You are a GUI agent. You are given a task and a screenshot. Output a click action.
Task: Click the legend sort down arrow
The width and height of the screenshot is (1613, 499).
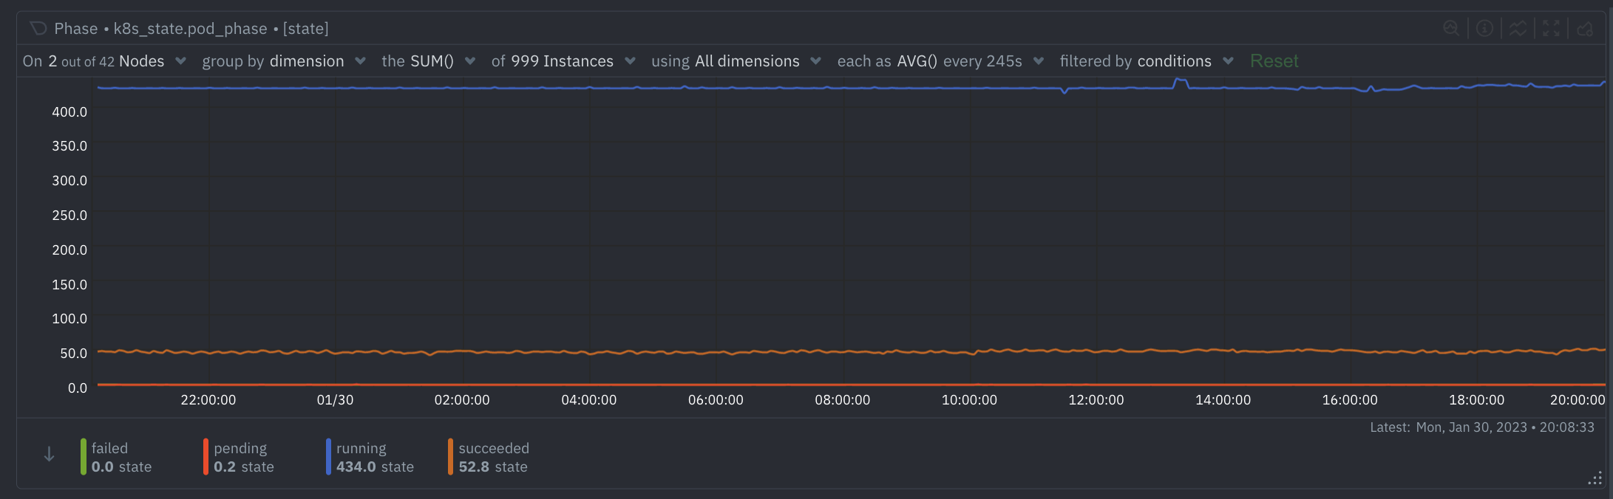49,455
